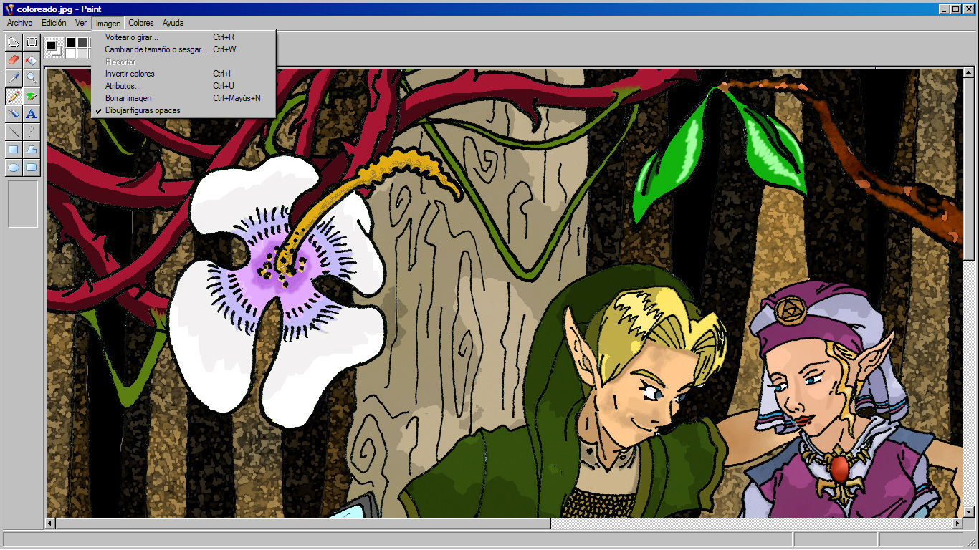
Task: Select the Ellipse shape tool
Action: (x=13, y=168)
